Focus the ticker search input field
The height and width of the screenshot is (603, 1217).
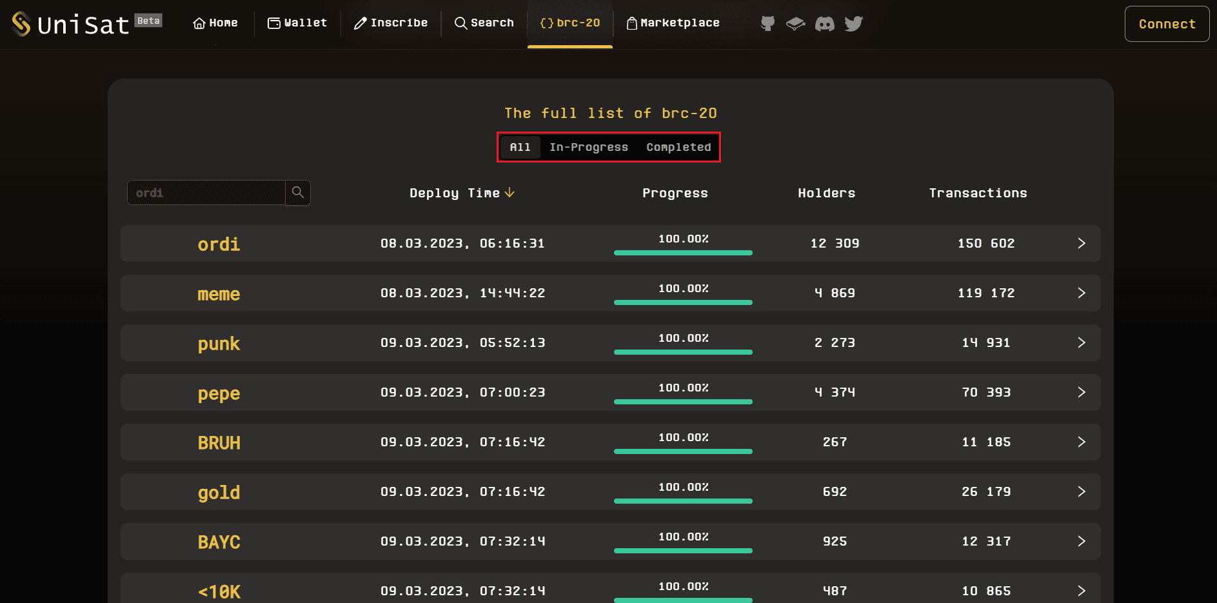206,193
